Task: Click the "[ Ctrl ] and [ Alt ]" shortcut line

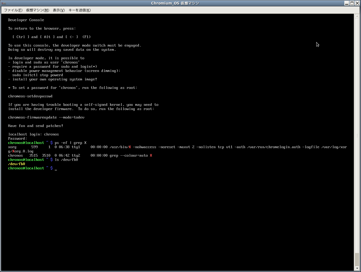Action: click(52, 37)
